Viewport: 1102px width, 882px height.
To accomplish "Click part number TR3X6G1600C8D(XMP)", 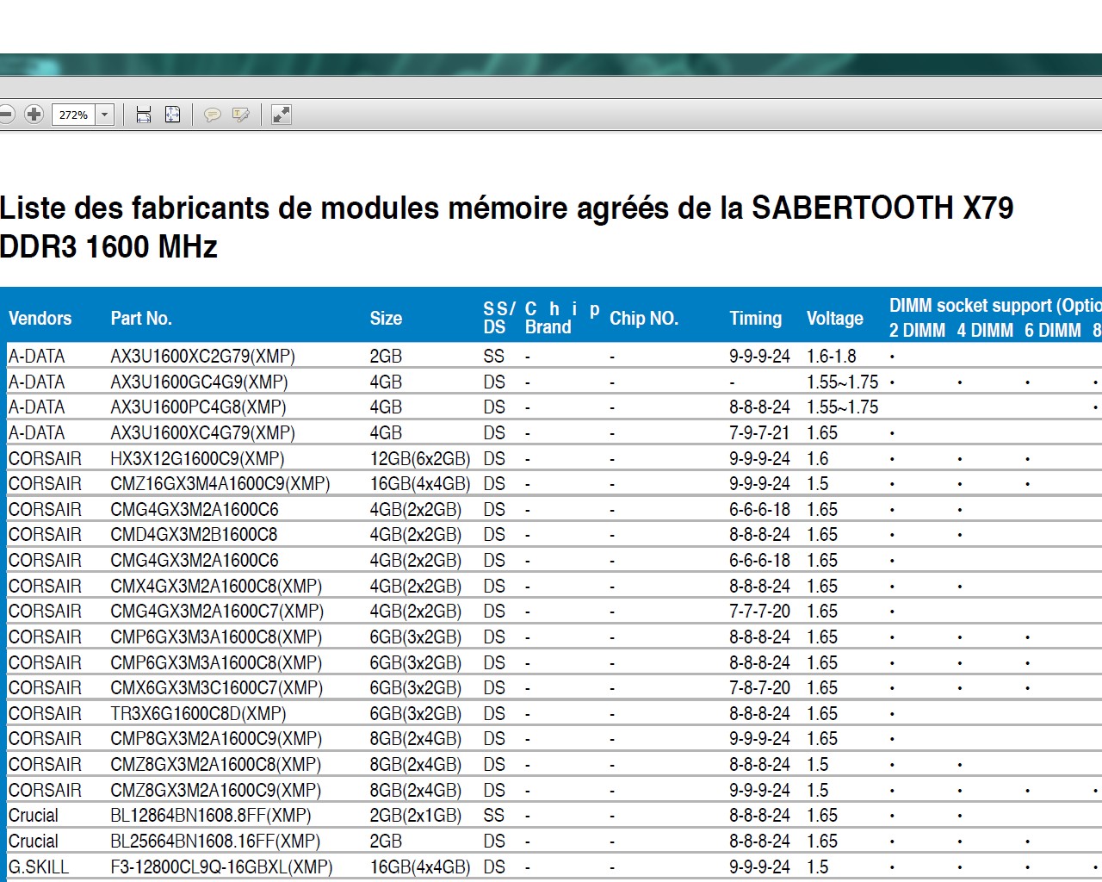I will tap(198, 713).
